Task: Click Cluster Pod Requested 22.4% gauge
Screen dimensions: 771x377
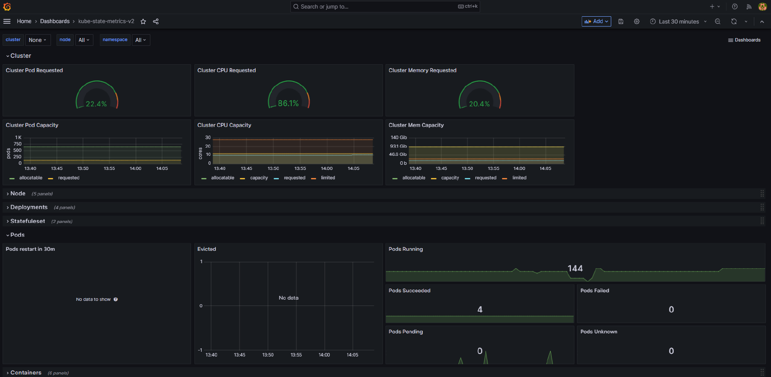Action: (x=97, y=95)
